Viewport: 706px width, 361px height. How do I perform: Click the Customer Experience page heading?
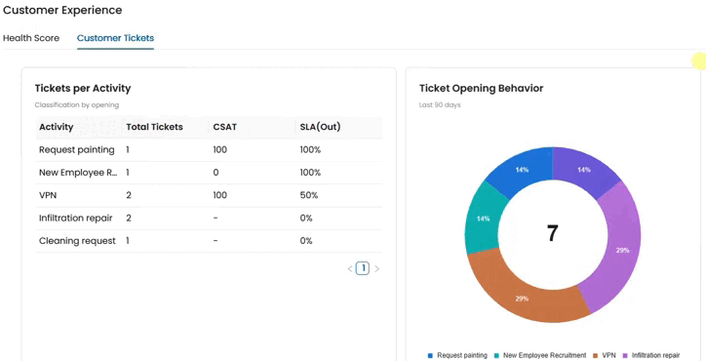click(62, 10)
